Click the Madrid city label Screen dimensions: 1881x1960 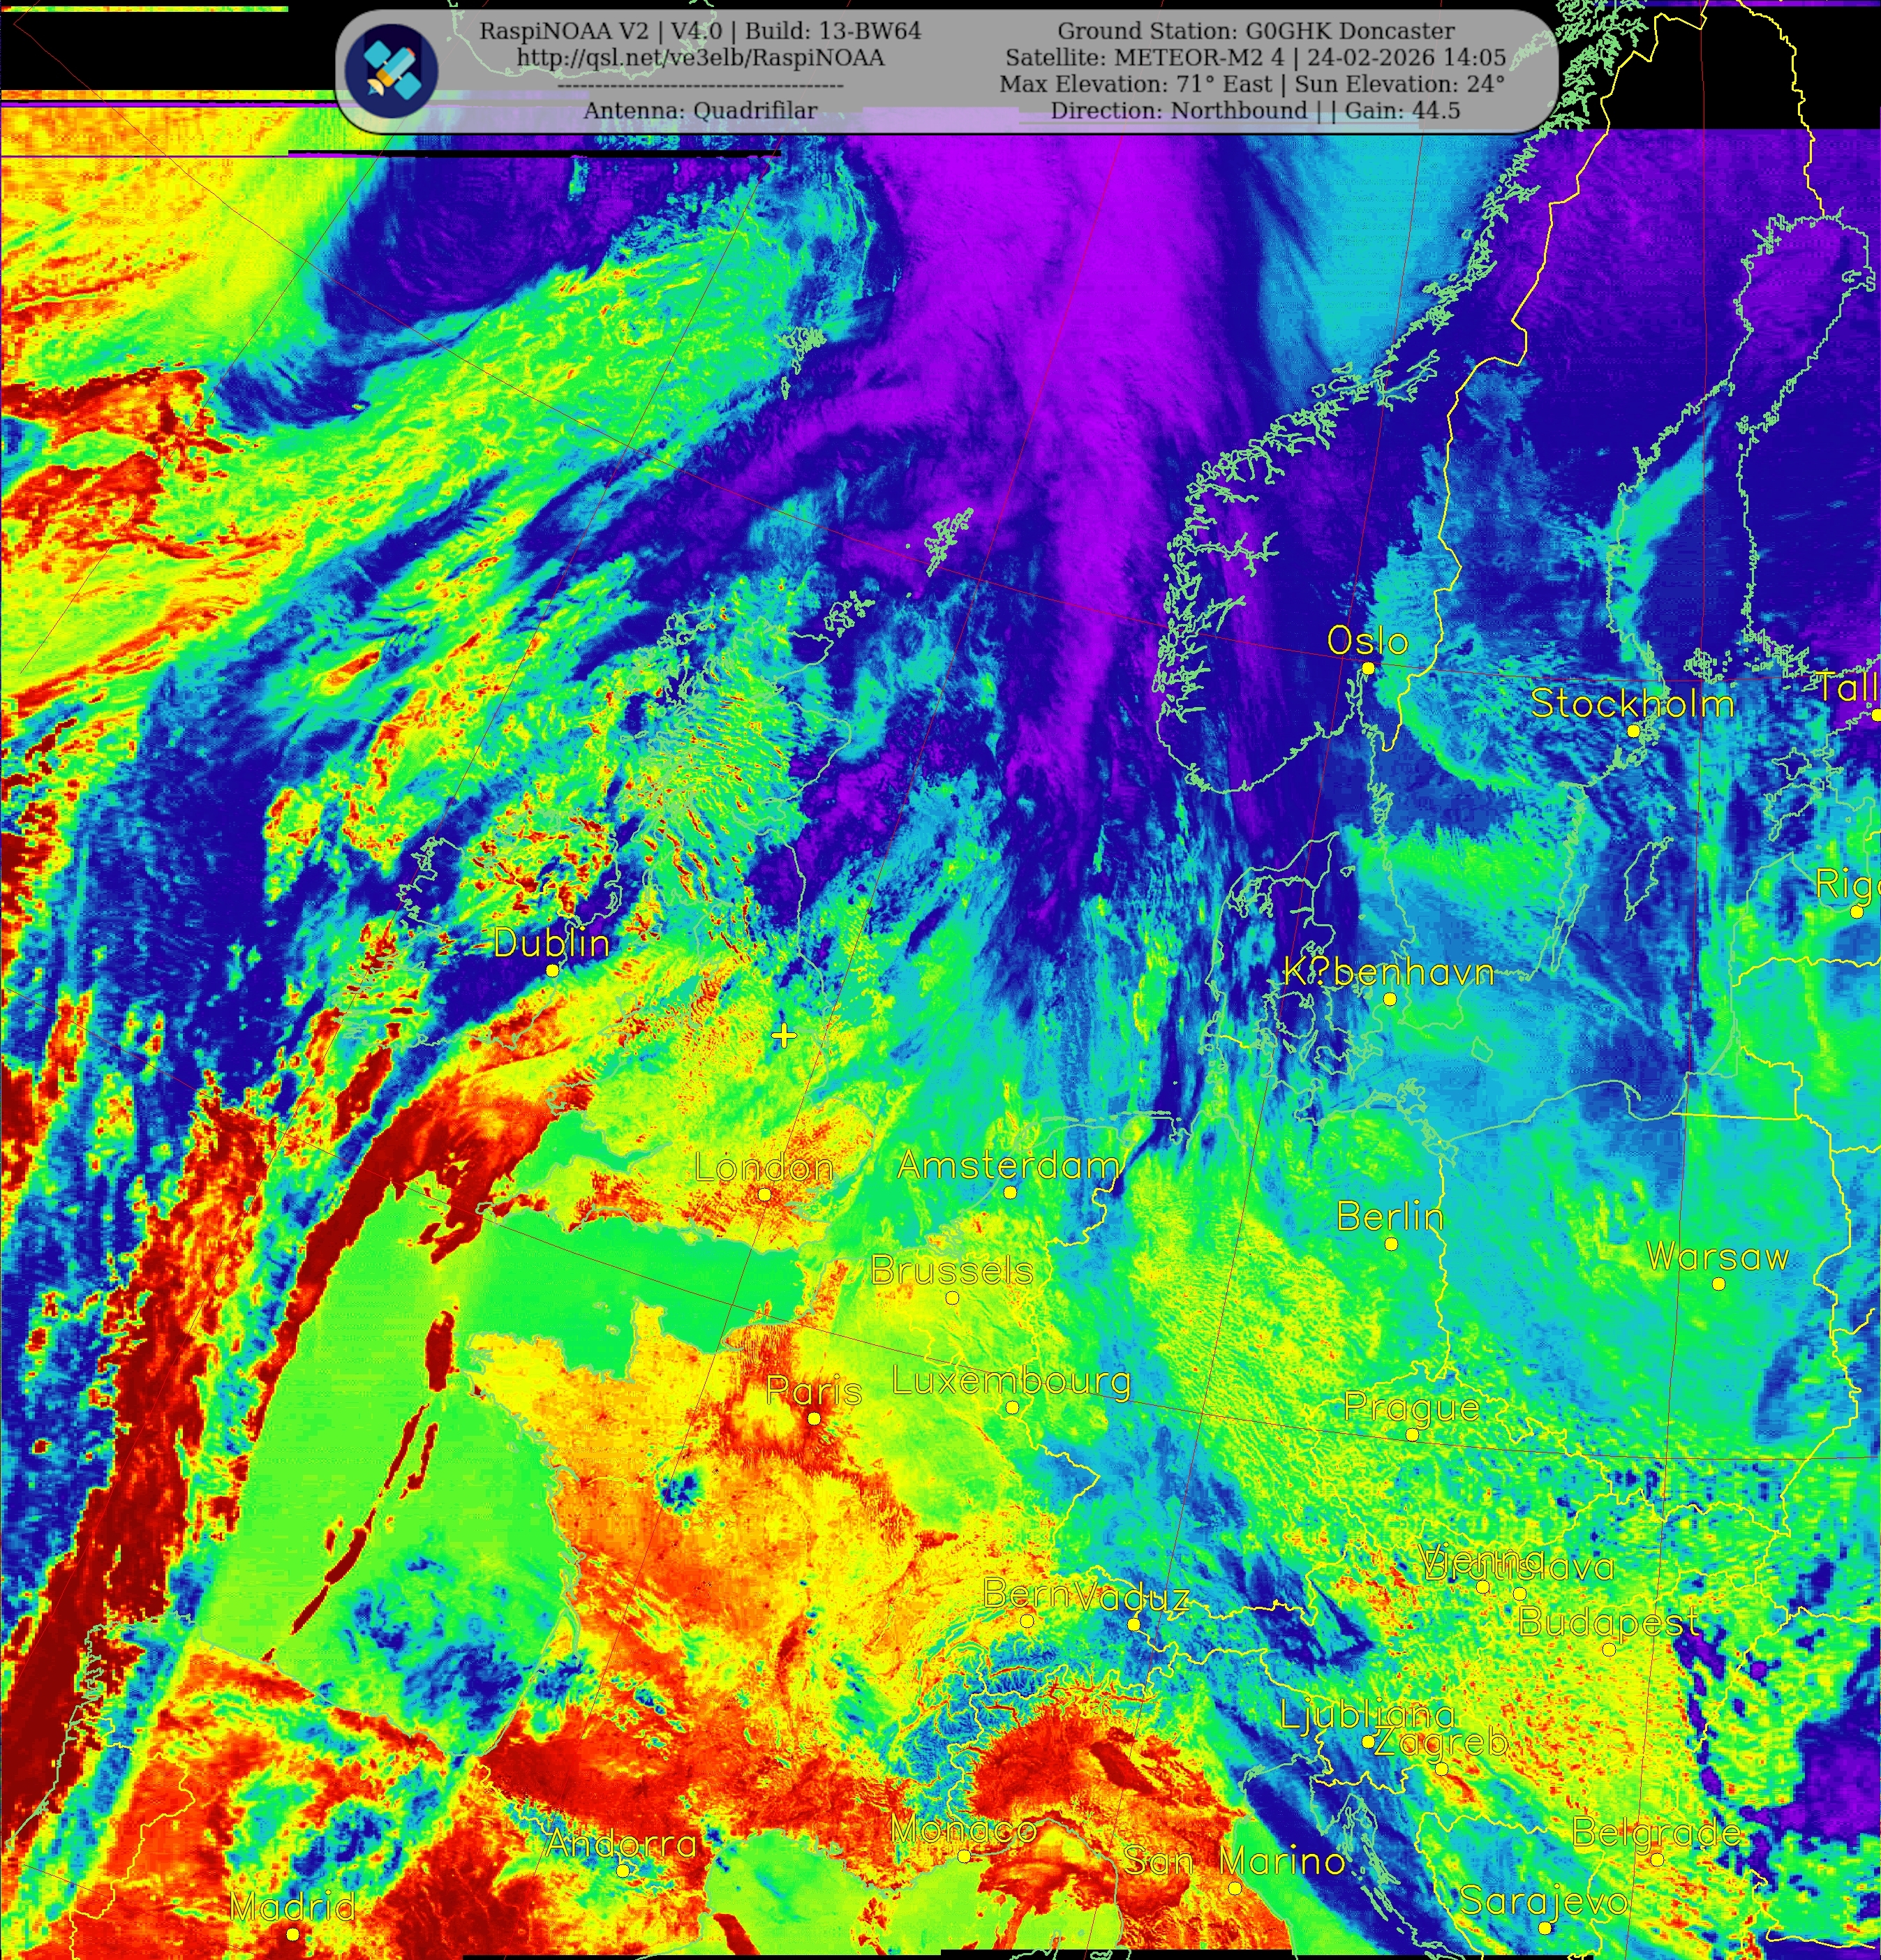(292, 1906)
